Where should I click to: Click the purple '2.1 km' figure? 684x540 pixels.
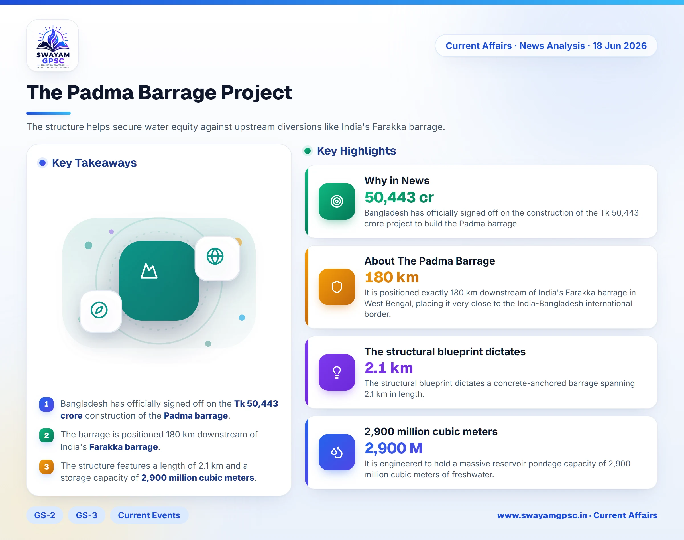[x=389, y=368]
